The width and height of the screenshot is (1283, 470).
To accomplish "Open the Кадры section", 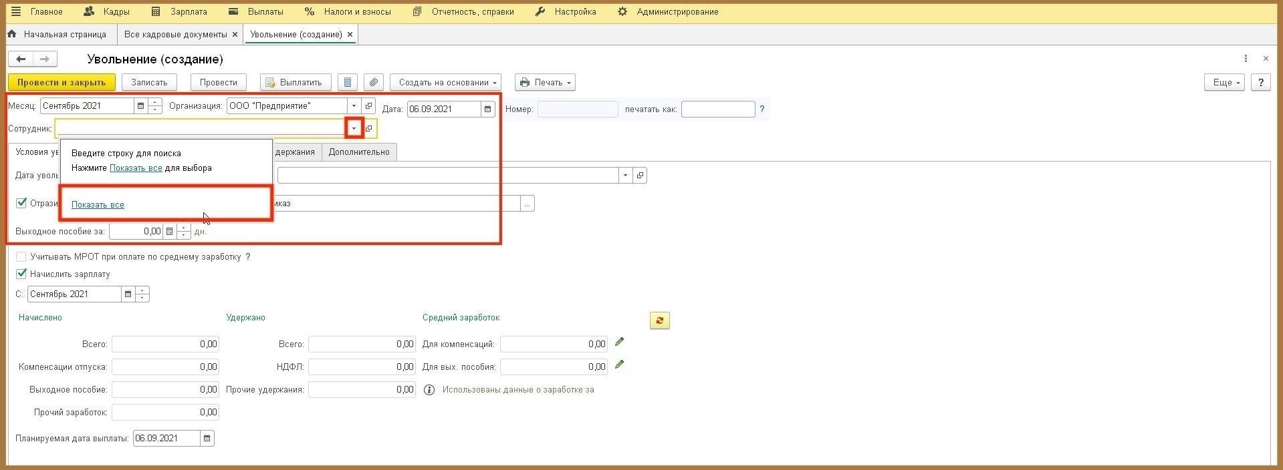I will pyautogui.click(x=107, y=11).
